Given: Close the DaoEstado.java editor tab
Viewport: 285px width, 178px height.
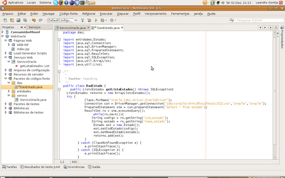Looking at the screenshot, I should [122, 28].
